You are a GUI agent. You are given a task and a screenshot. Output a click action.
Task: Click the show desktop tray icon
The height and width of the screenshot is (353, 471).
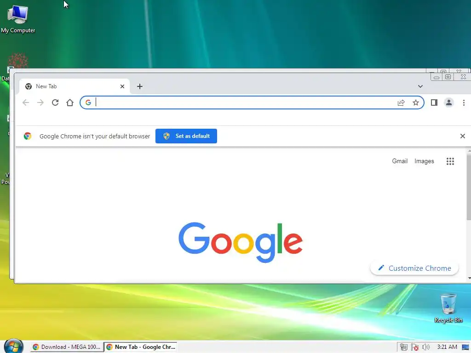(465, 347)
